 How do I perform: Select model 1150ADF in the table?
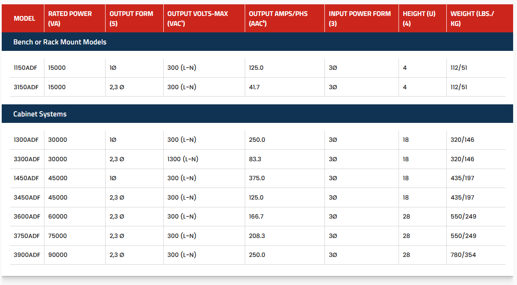pos(26,68)
